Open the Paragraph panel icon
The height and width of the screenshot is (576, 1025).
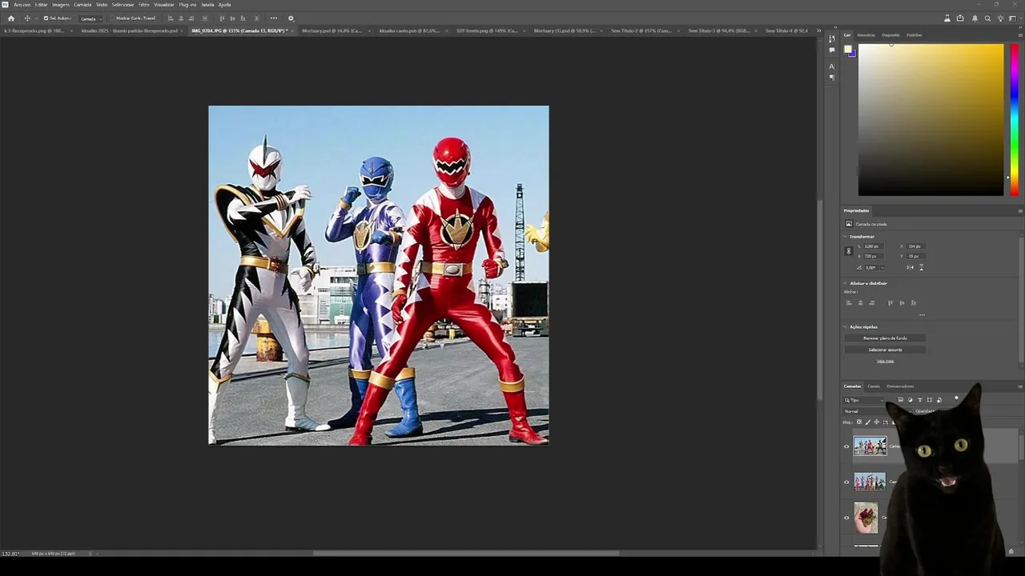point(832,78)
